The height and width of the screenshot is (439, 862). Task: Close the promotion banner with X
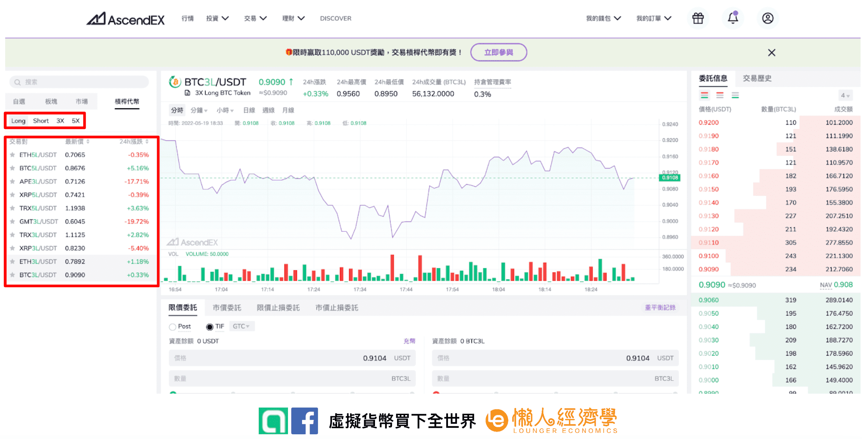pos(772,53)
